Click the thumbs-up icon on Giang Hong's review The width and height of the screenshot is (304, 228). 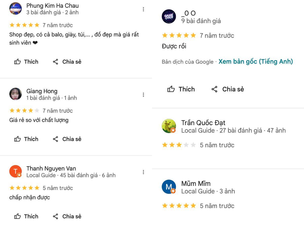click(x=17, y=139)
